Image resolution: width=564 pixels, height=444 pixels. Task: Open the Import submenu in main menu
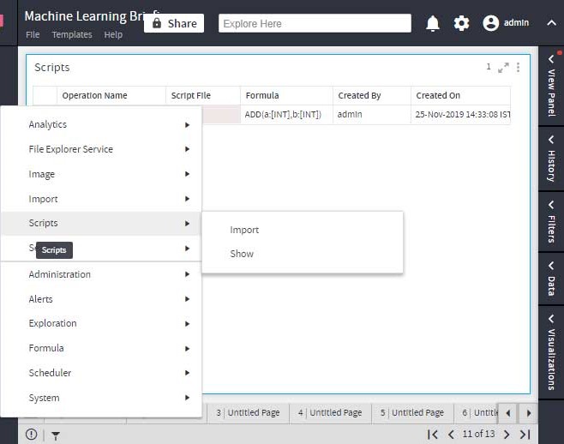[101, 199]
